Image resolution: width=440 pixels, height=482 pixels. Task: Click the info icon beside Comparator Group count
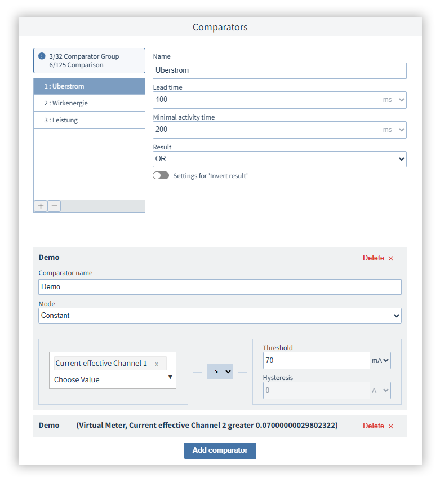tap(42, 56)
